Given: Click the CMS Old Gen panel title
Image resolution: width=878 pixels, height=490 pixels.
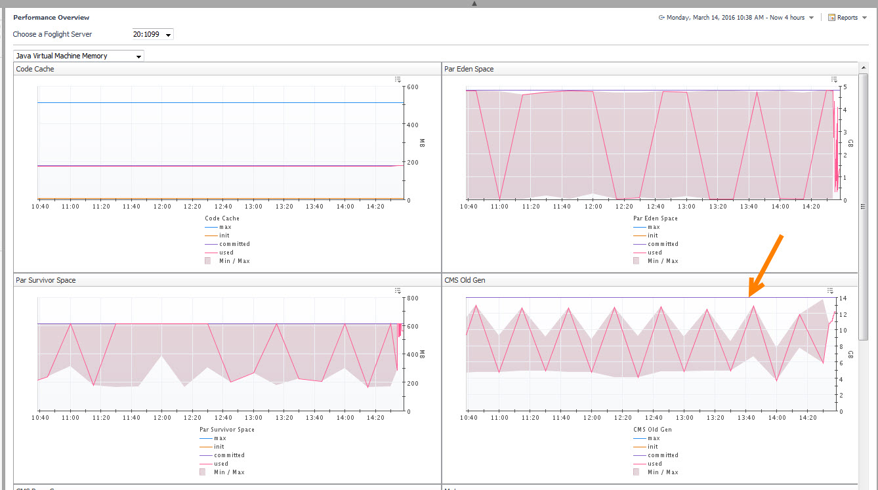Looking at the screenshot, I should pos(465,280).
